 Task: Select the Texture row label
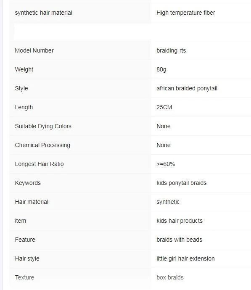tap(24, 277)
